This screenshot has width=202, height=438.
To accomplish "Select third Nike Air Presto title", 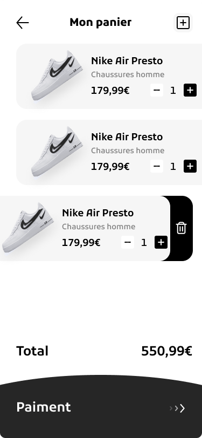I will (97, 213).
